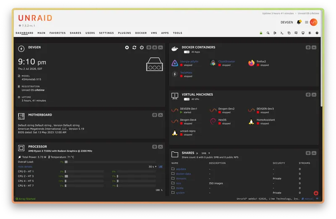Go to the Settings tab
The width and height of the screenshot is (336, 219).
[106, 33]
